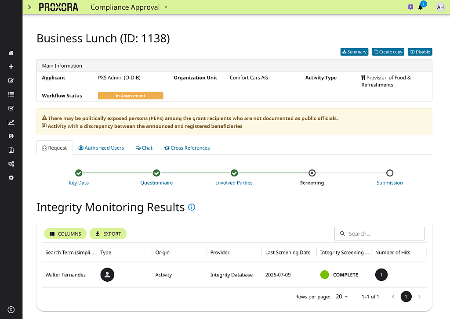
Task: Click the notification bell icon
Action: click(x=420, y=7)
